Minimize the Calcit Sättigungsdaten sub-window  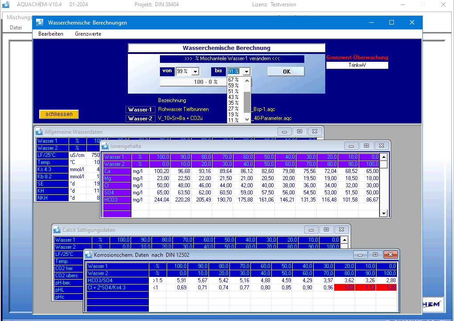(311, 230)
